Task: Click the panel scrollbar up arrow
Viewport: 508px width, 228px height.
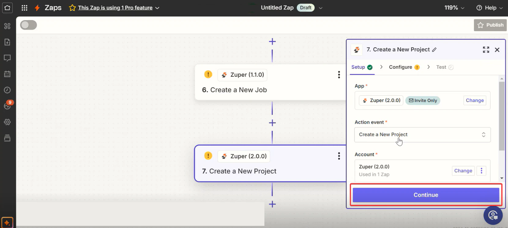Action: coord(502,79)
